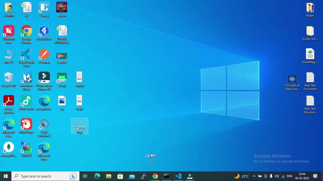Open File Explorer from the taskbar
Image resolution: width=323 pixels, height=181 pixels.
point(109,176)
